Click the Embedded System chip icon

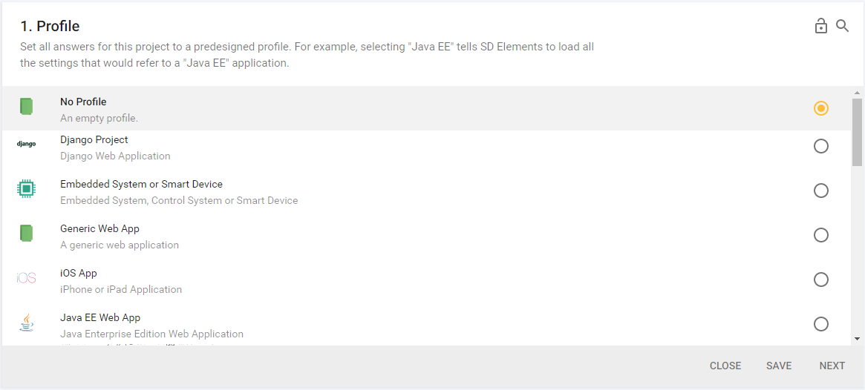pyautogui.click(x=26, y=189)
